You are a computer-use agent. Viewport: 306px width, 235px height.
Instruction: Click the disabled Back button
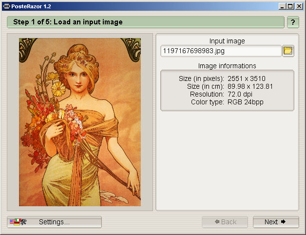(225, 222)
